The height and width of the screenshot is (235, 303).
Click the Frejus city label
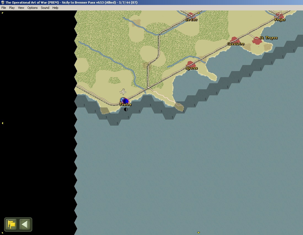tap(280, 20)
